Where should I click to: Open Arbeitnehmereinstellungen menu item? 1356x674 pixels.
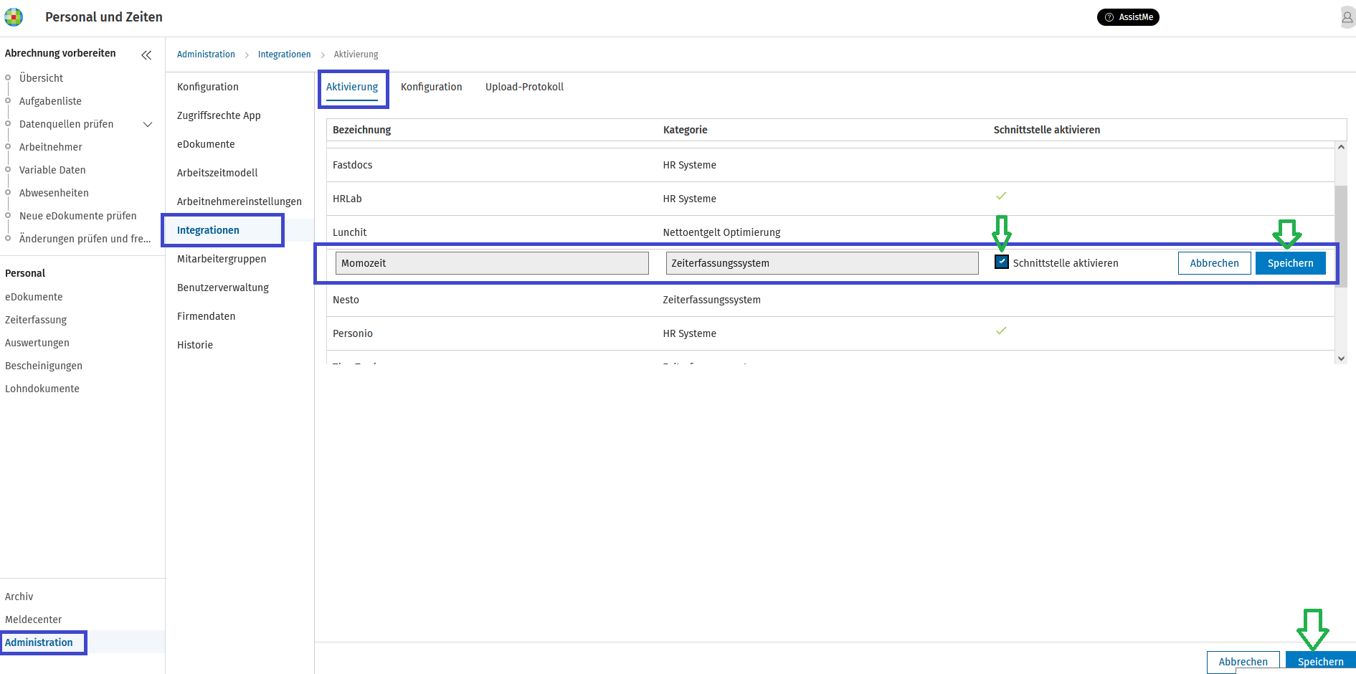pyautogui.click(x=240, y=201)
